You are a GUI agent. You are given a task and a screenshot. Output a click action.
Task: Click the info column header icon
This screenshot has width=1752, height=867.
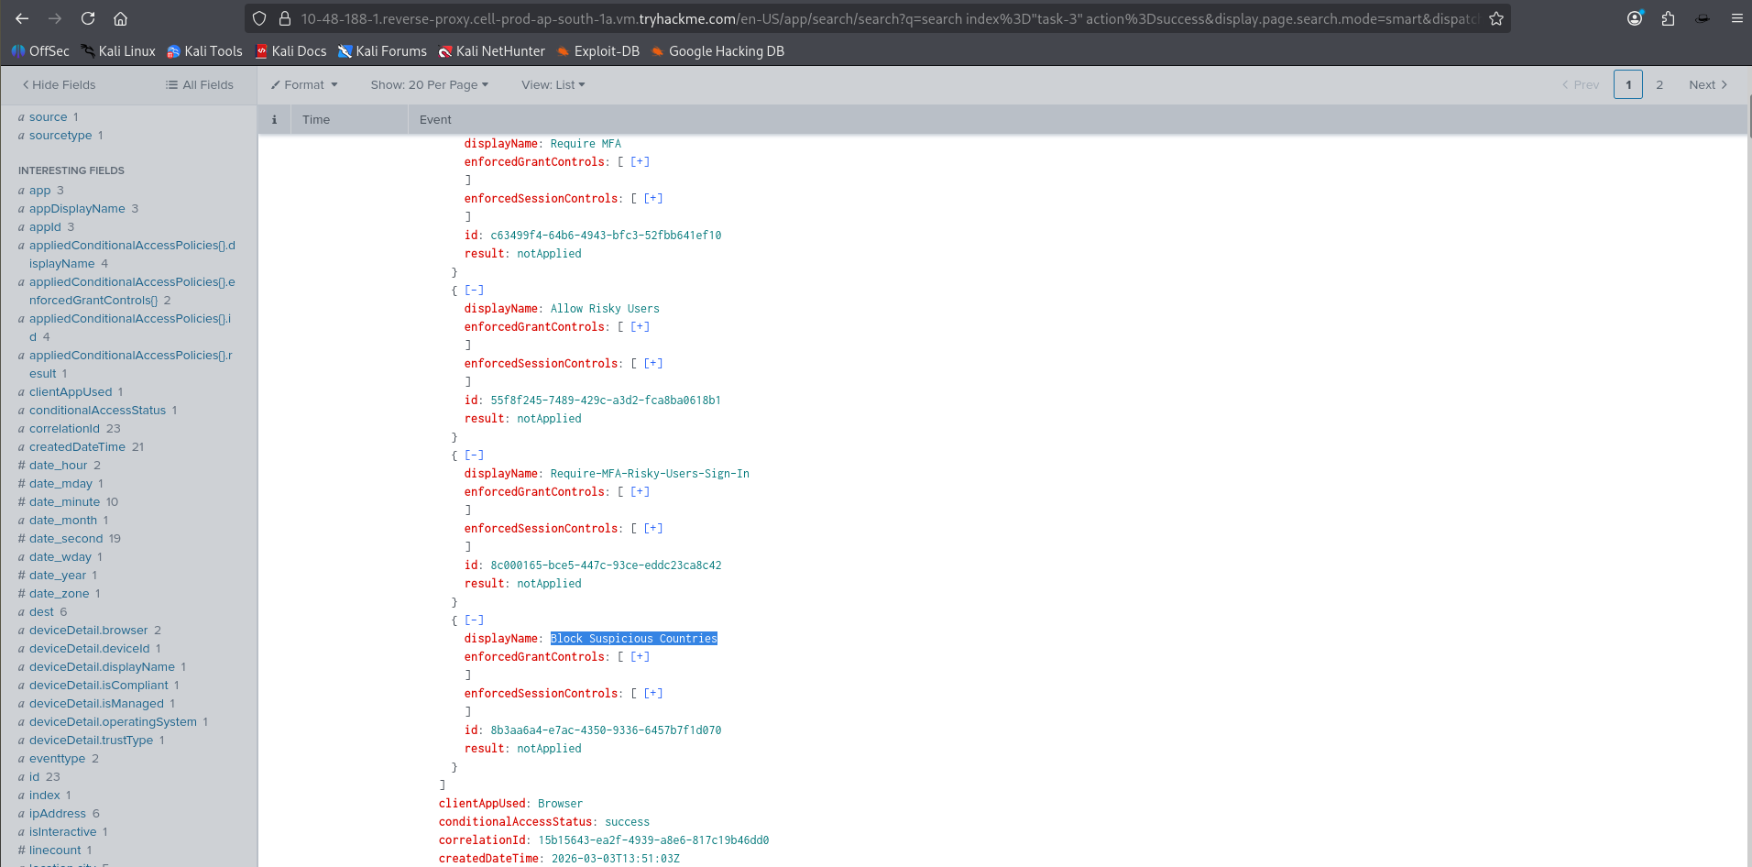274,120
